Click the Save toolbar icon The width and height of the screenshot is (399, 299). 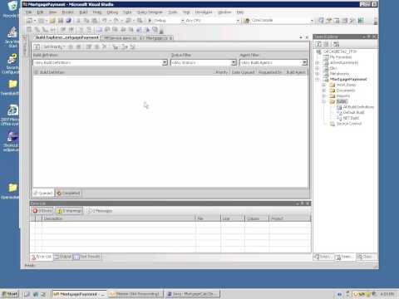click(61, 21)
